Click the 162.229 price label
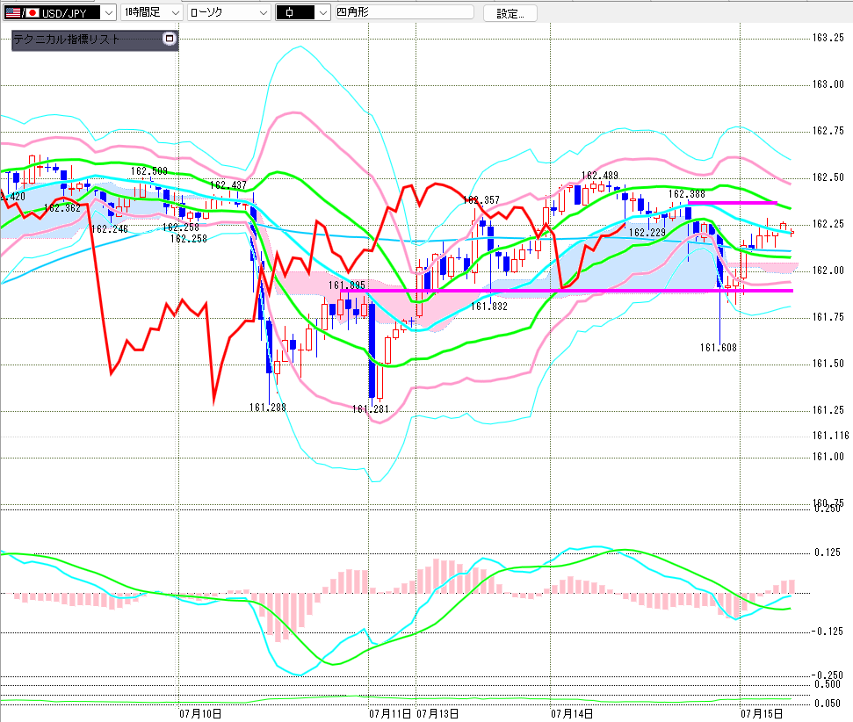Viewport: 853px width, 722px height. pyautogui.click(x=647, y=233)
